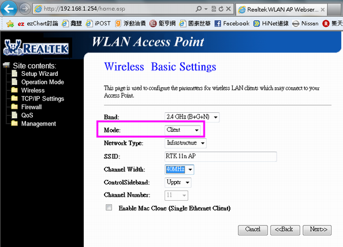
Task: Open the Nissan bookmark
Action: [305, 24]
